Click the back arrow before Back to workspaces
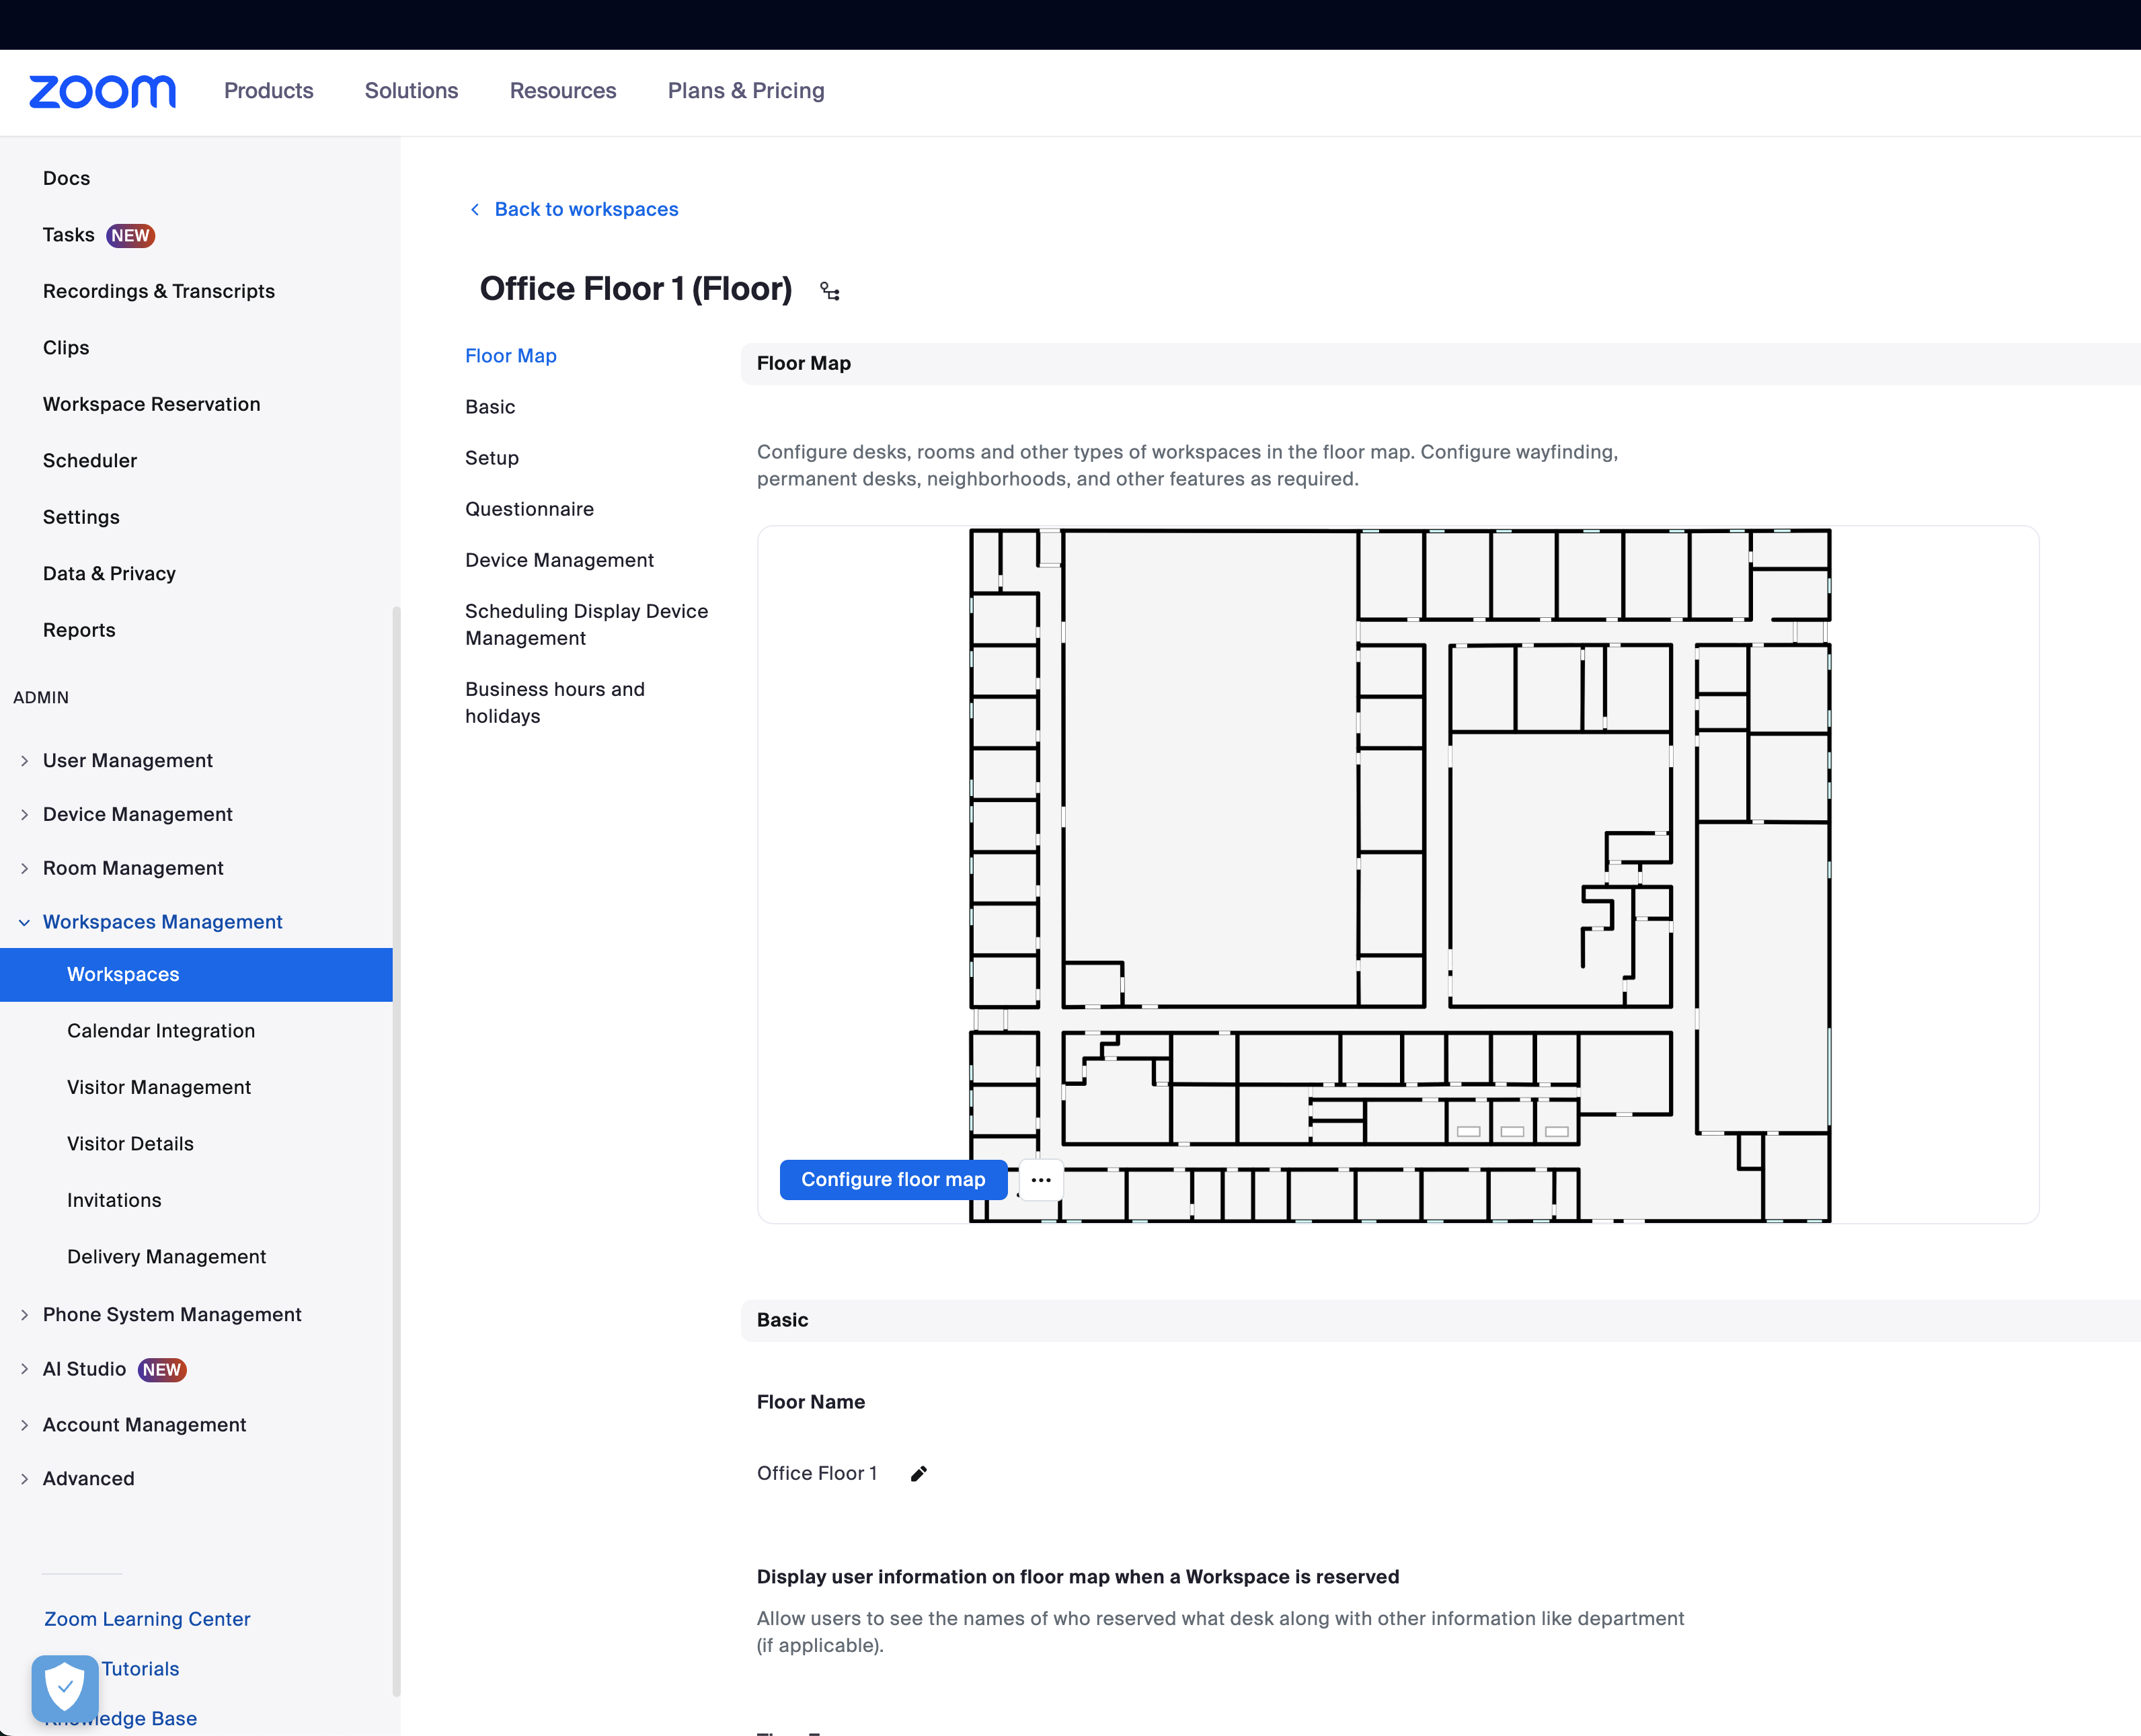 475,209
